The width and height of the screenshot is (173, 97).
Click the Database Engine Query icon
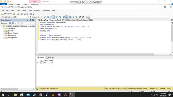tap(14, 14)
